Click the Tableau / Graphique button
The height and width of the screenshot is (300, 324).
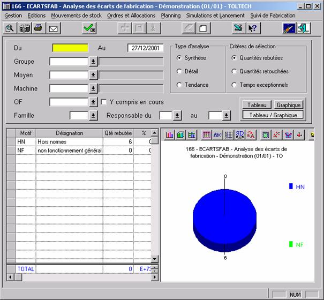click(273, 115)
